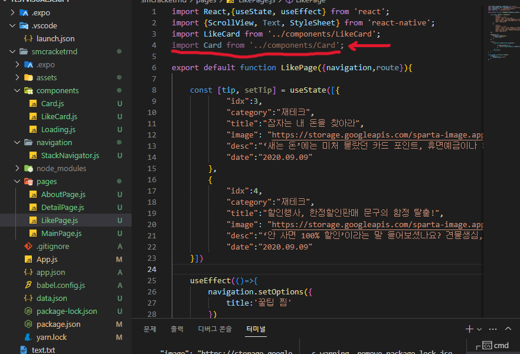Image resolution: width=520 pixels, height=354 pixels.
Task: Open the terminal launch profile dropdown
Action: pyautogui.click(x=479, y=329)
